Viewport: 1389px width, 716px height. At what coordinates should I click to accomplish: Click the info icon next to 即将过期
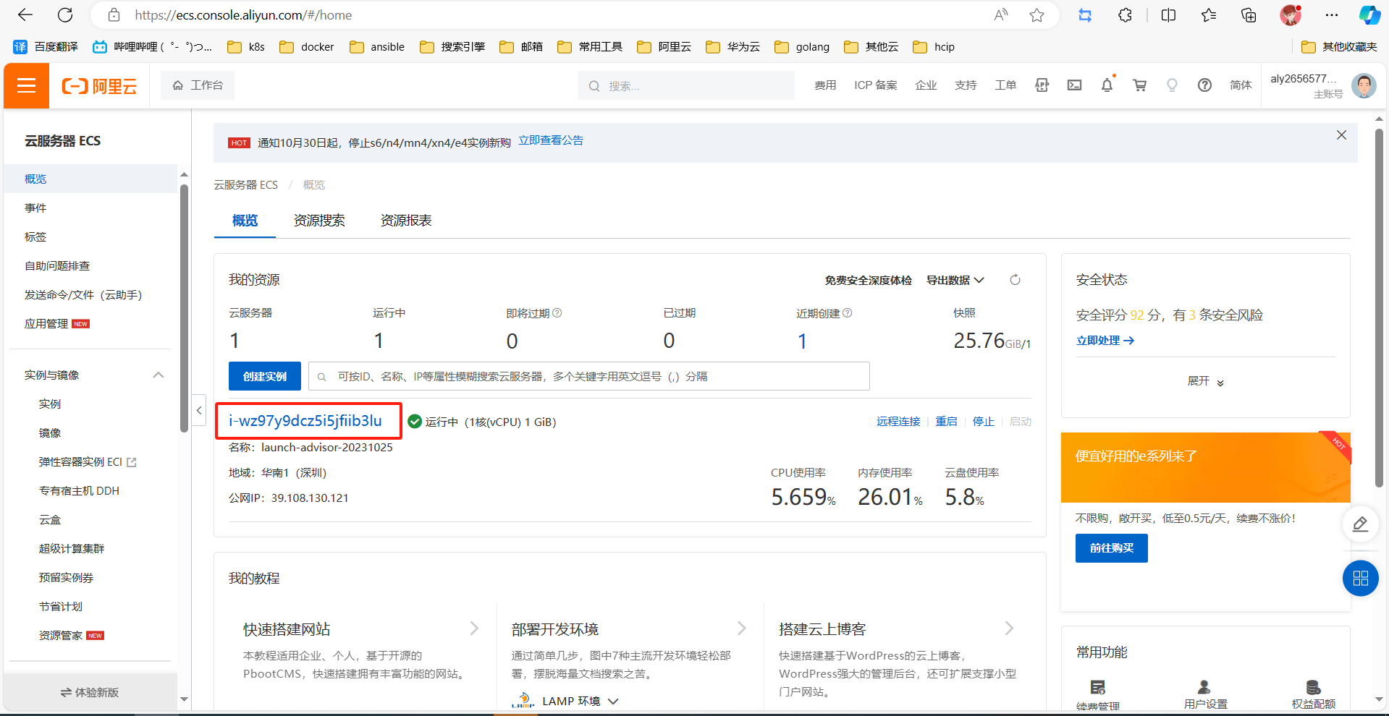click(x=557, y=313)
